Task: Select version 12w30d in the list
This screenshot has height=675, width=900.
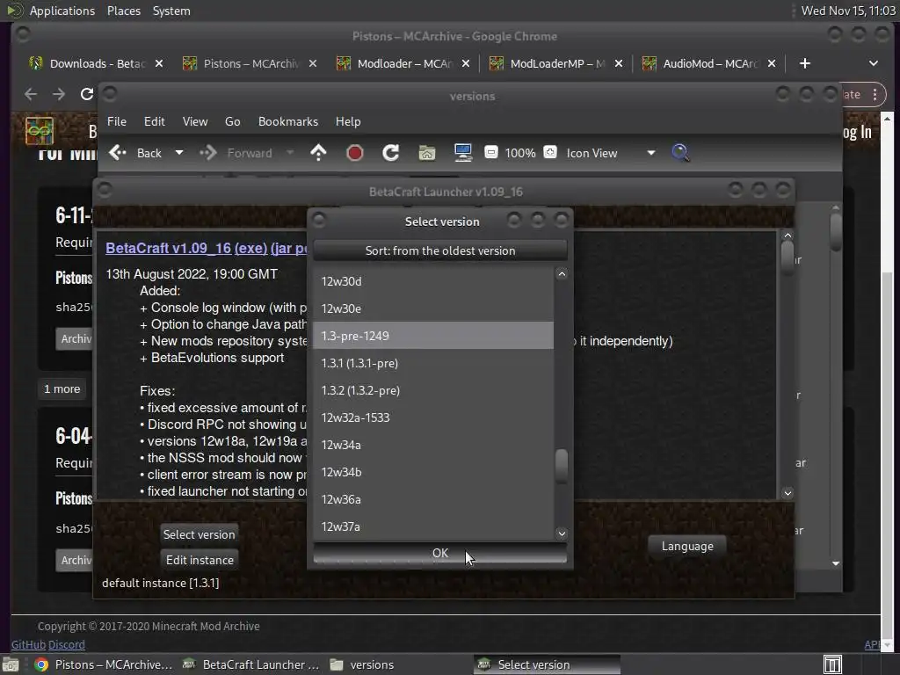Action: click(432, 281)
